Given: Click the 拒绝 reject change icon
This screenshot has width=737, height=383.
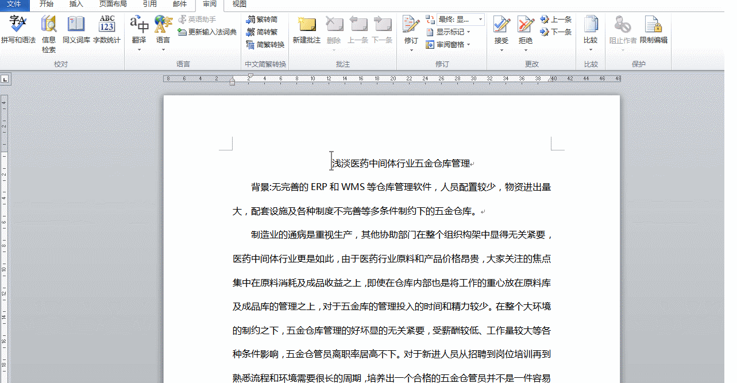Looking at the screenshot, I should tap(526, 25).
